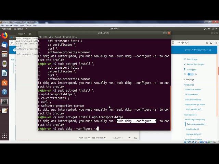
Task: Click the terminal command prompt line
Action: (x=68, y=128)
